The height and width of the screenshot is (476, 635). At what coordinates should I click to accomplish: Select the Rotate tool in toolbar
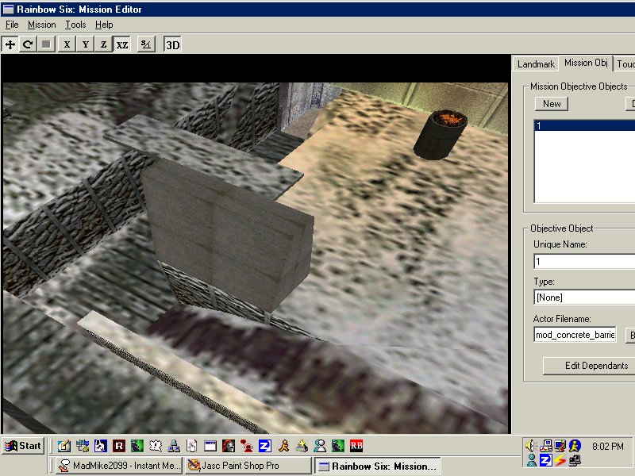pyautogui.click(x=28, y=44)
